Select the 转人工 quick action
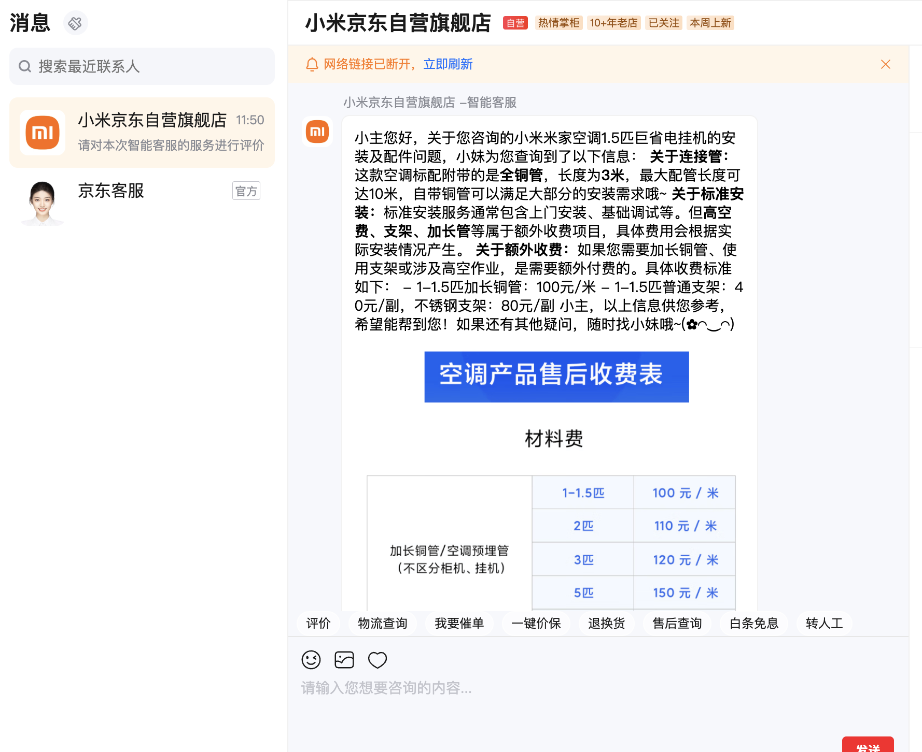The width and height of the screenshot is (922, 752). (x=825, y=623)
